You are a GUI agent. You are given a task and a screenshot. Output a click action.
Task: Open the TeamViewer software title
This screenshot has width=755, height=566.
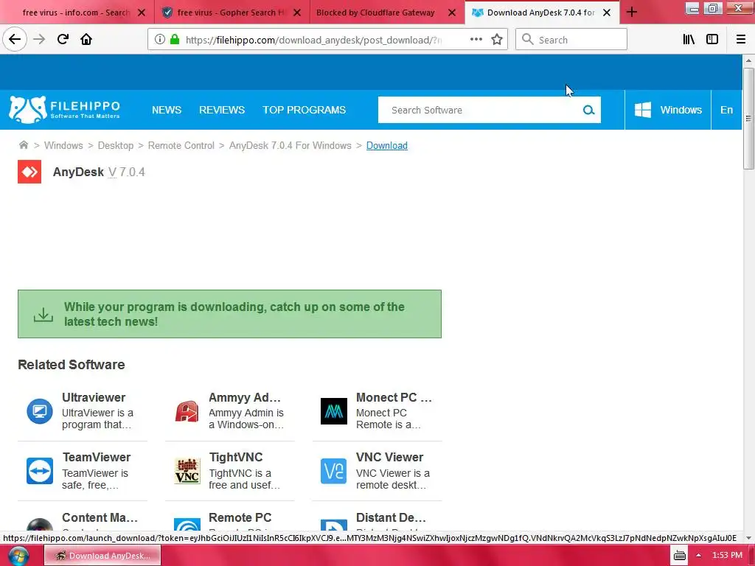(x=97, y=457)
